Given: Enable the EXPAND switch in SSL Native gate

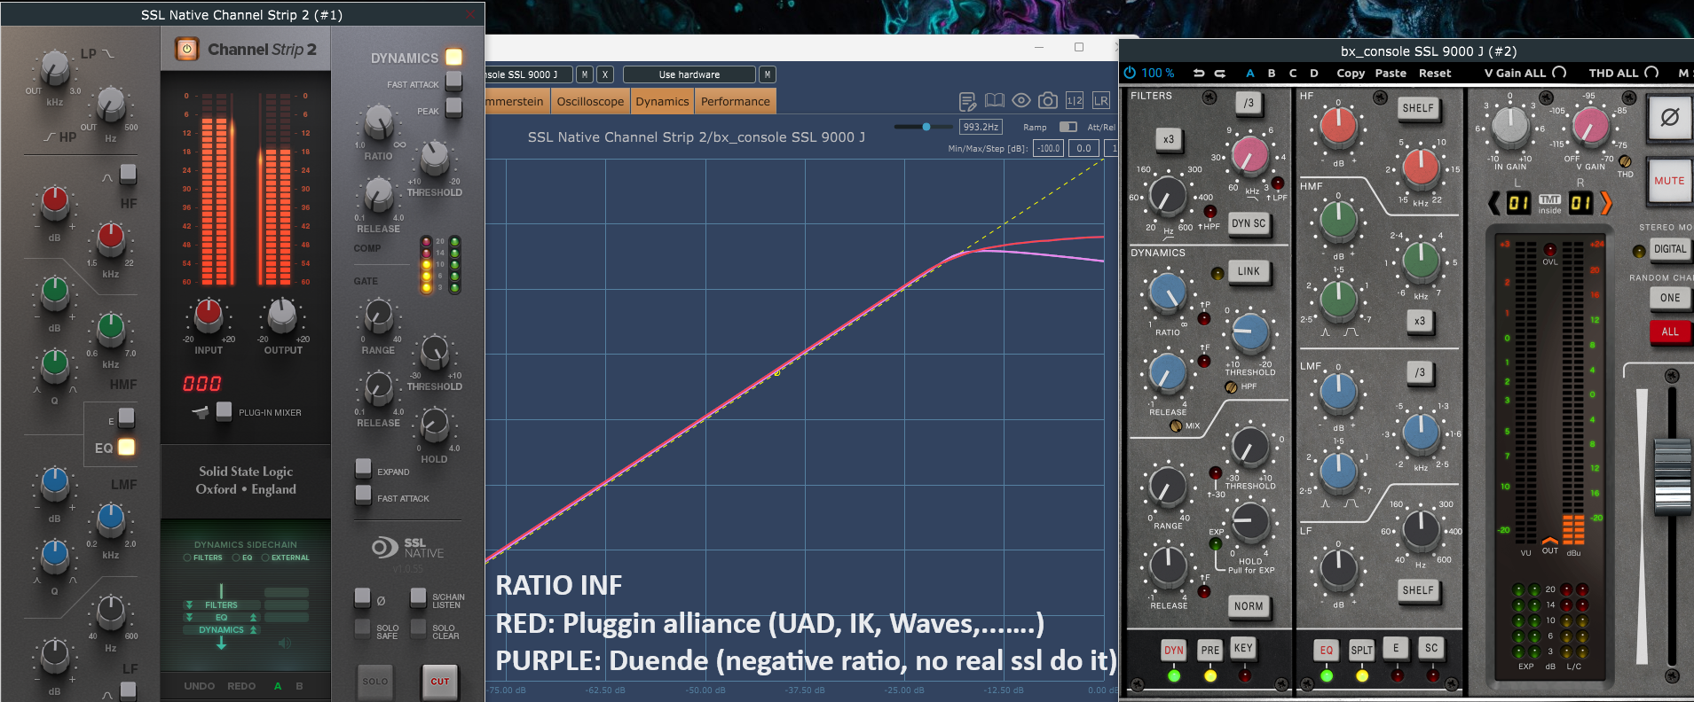Looking at the screenshot, I should (x=363, y=468).
